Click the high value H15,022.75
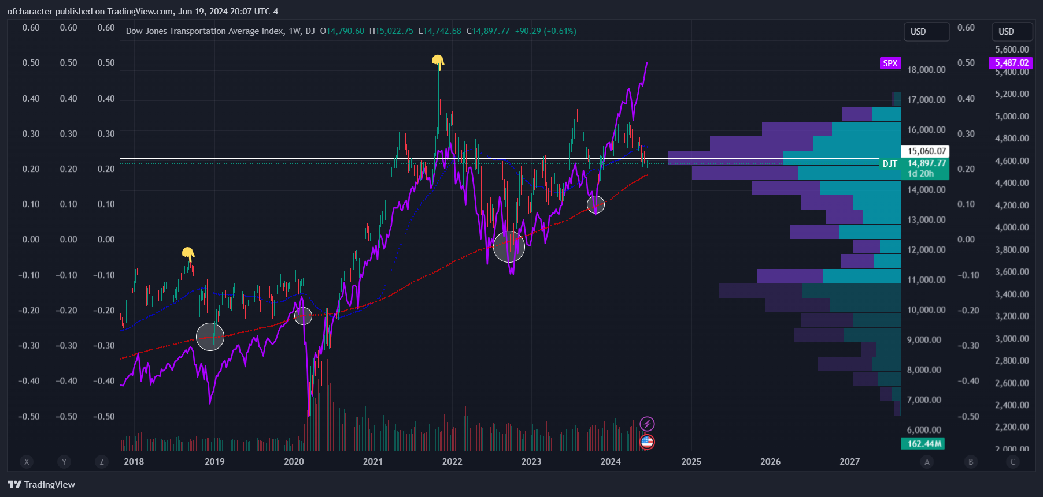 [391, 31]
